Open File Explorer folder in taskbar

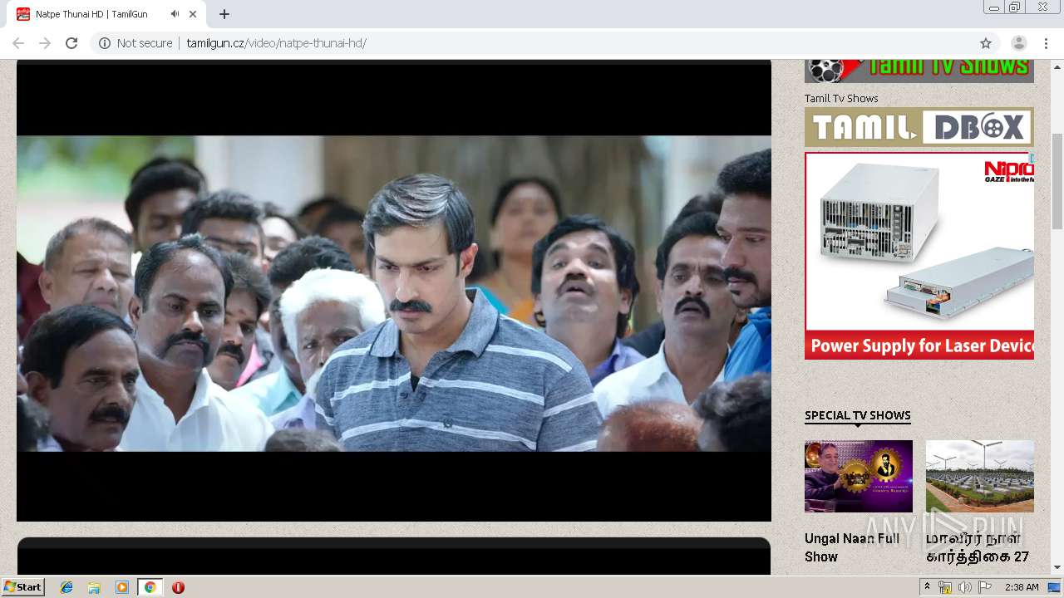click(94, 587)
